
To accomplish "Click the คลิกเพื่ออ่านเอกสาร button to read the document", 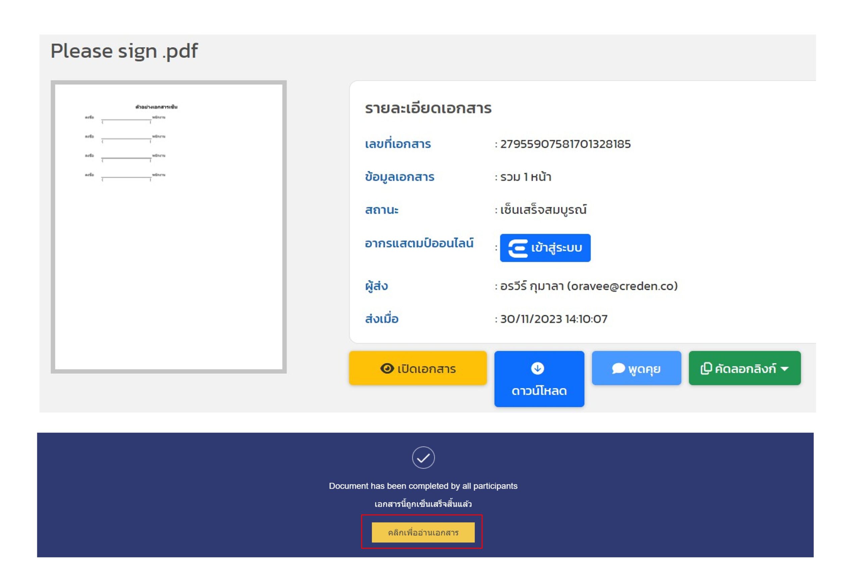I will (423, 532).
